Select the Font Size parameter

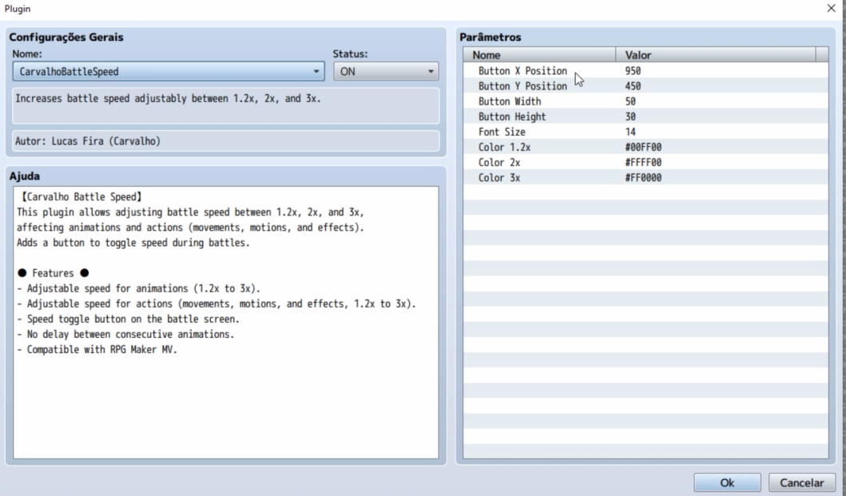pyautogui.click(x=502, y=132)
